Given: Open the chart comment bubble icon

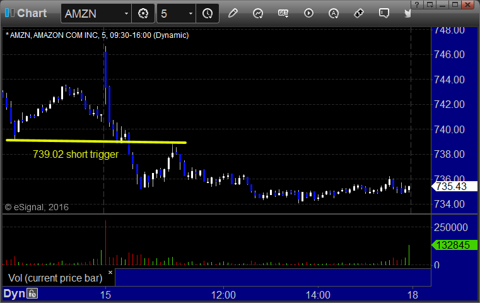Looking at the screenshot, I should (x=384, y=13).
